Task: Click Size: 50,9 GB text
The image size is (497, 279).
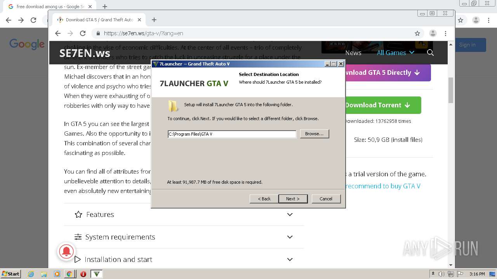Action: (388, 139)
